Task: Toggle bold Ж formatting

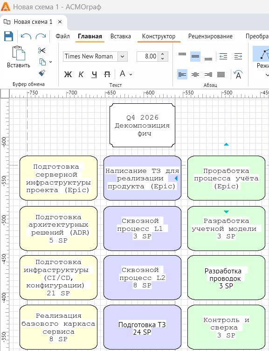Action: point(68,74)
